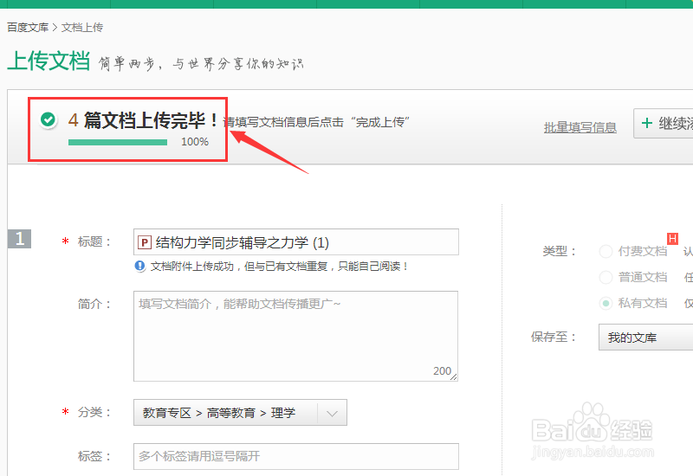Click the 标签 tags input field
This screenshot has width=693, height=476.
coord(296,457)
